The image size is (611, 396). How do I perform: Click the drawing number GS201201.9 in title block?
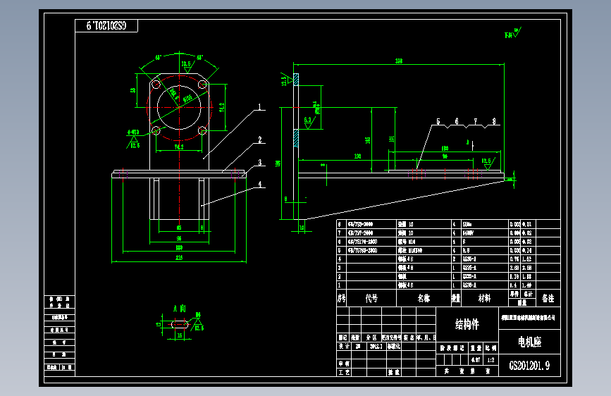529,366
